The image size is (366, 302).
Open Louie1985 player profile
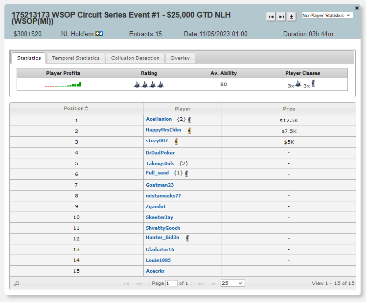coord(158,260)
